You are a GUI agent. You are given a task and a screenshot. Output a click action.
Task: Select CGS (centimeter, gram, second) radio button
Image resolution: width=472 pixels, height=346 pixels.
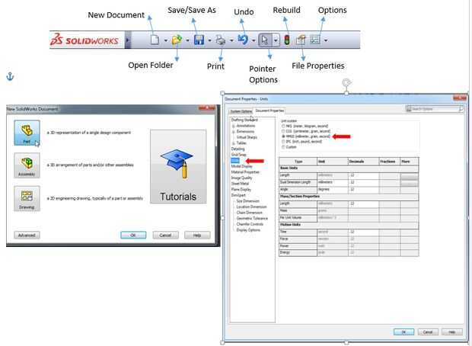[x=283, y=131]
